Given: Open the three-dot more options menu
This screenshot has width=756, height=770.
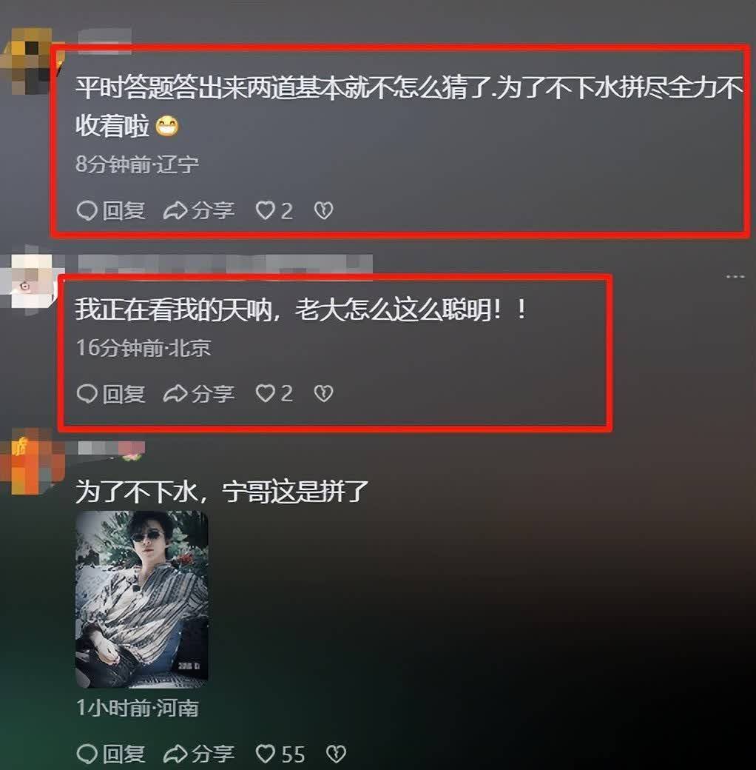Looking at the screenshot, I should (735, 277).
